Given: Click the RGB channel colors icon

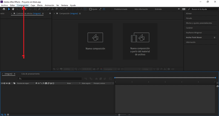Looking at the screenshot, I should 101,69.
